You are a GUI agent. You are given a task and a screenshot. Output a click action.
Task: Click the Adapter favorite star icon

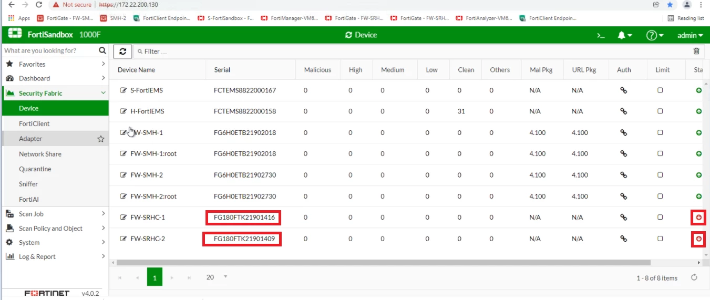point(100,139)
